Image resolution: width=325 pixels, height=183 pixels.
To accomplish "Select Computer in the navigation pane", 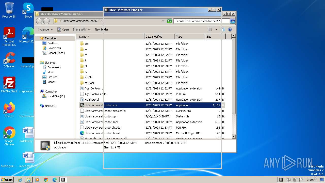I will tap(48, 91).
